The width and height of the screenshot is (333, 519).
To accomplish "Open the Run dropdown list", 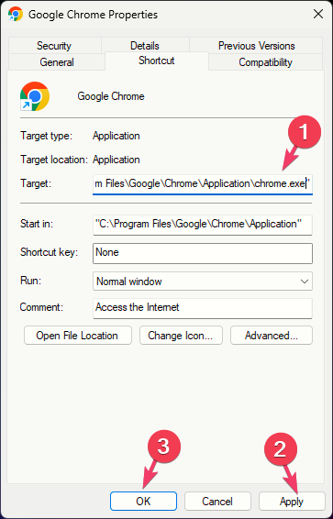I will pyautogui.click(x=203, y=282).
